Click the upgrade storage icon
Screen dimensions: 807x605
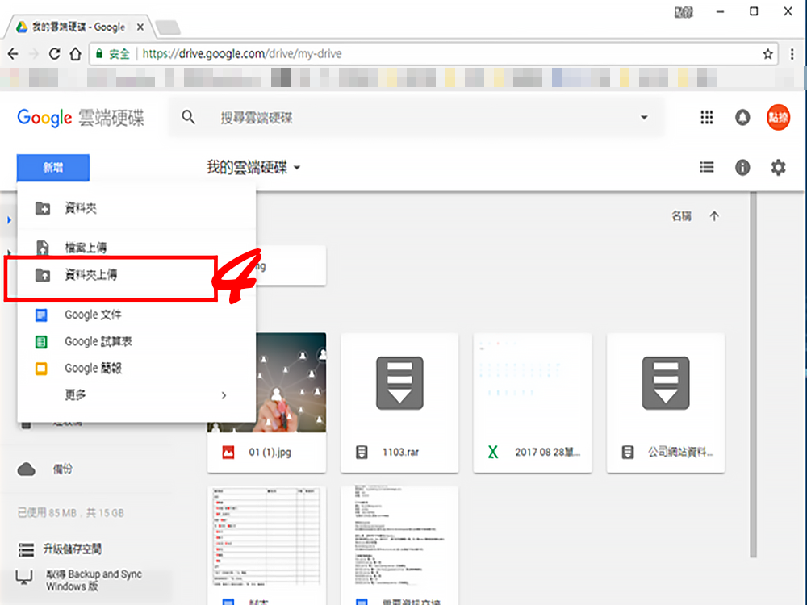(x=26, y=549)
